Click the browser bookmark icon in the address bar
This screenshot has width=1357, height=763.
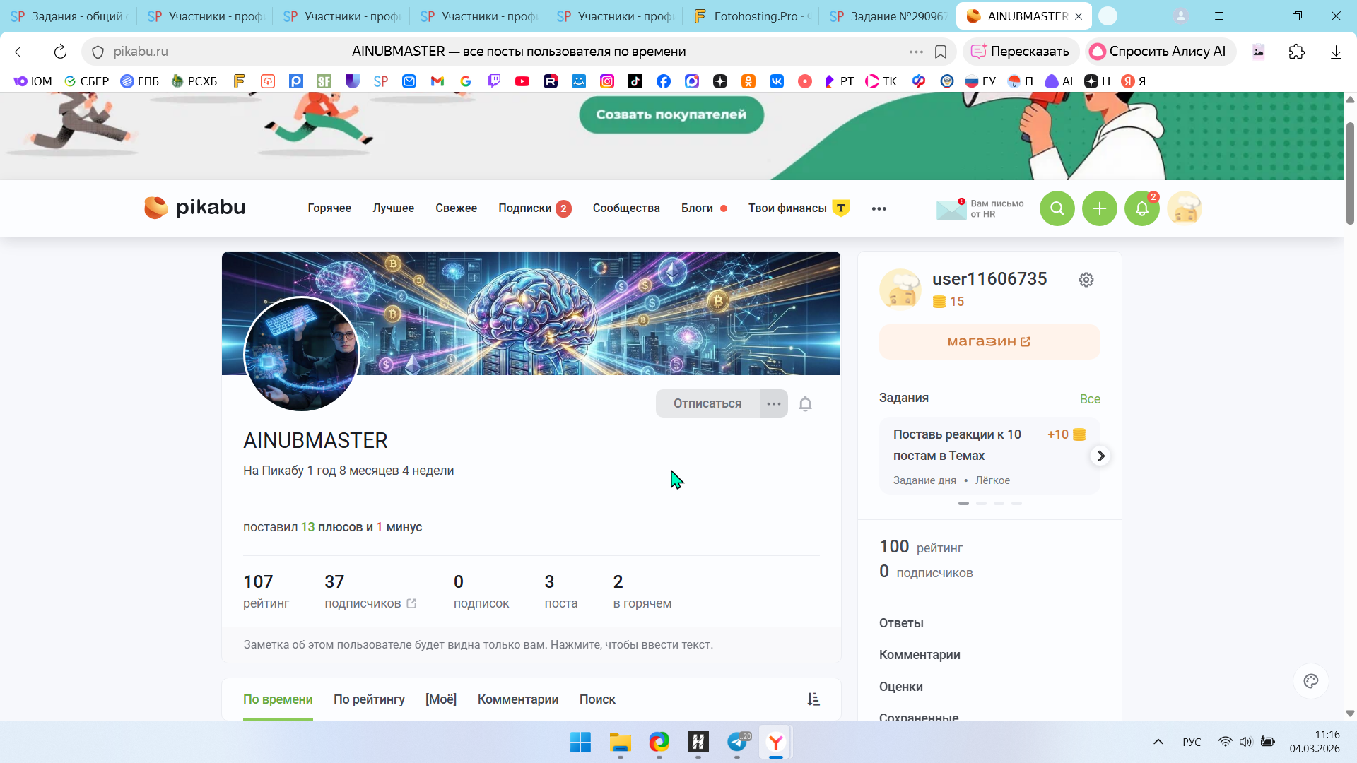[x=941, y=52]
